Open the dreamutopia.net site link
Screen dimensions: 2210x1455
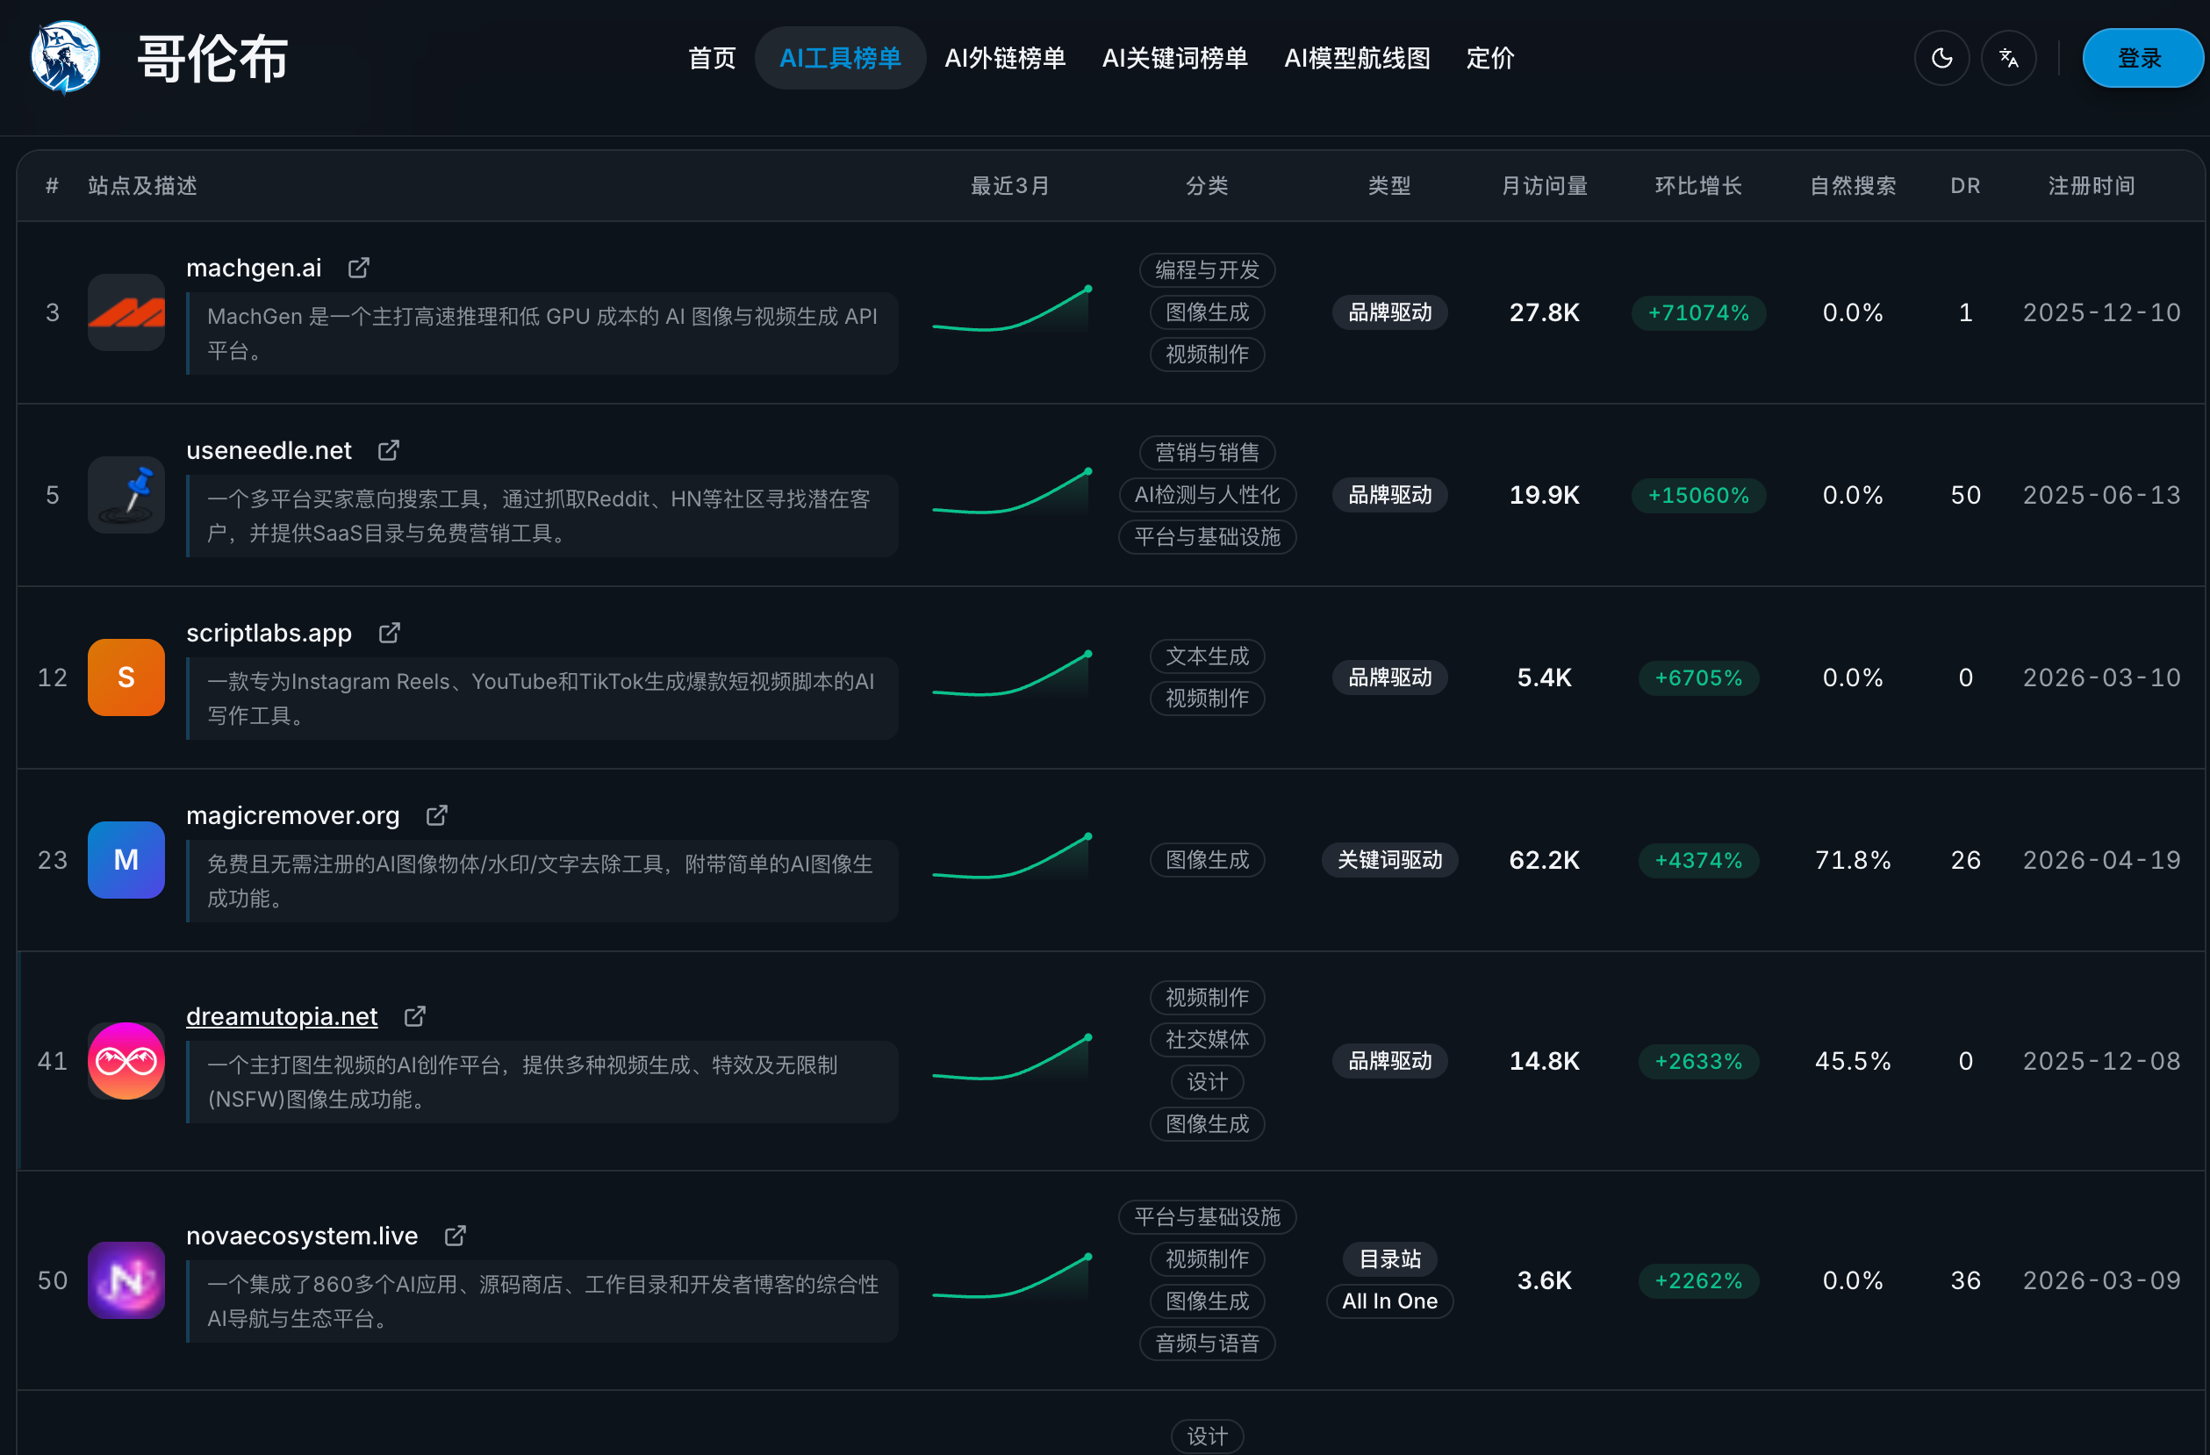pyautogui.click(x=283, y=1017)
